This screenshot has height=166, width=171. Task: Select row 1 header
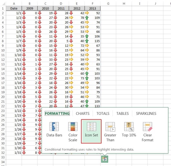(3, 8)
